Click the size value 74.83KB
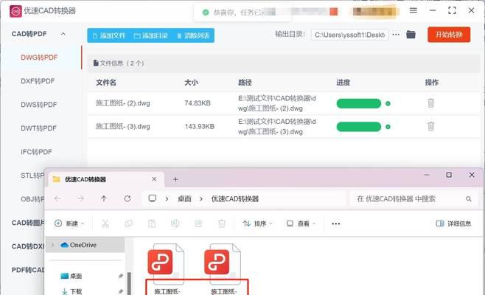Screen dimensions: 485x295 point(198,103)
